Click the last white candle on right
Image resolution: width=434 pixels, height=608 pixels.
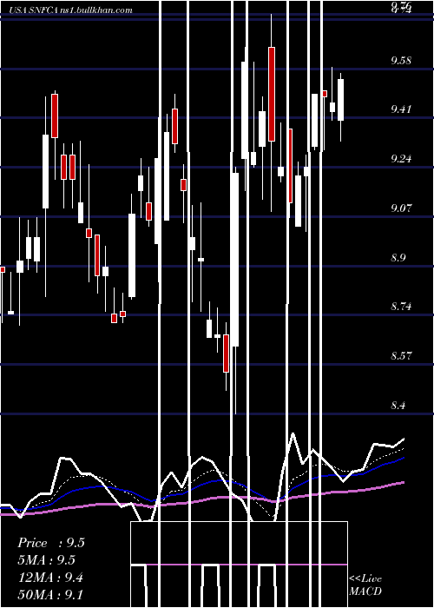point(340,100)
